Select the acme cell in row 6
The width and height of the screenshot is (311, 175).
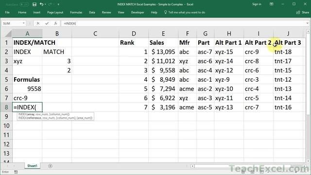pyautogui.click(x=187, y=88)
